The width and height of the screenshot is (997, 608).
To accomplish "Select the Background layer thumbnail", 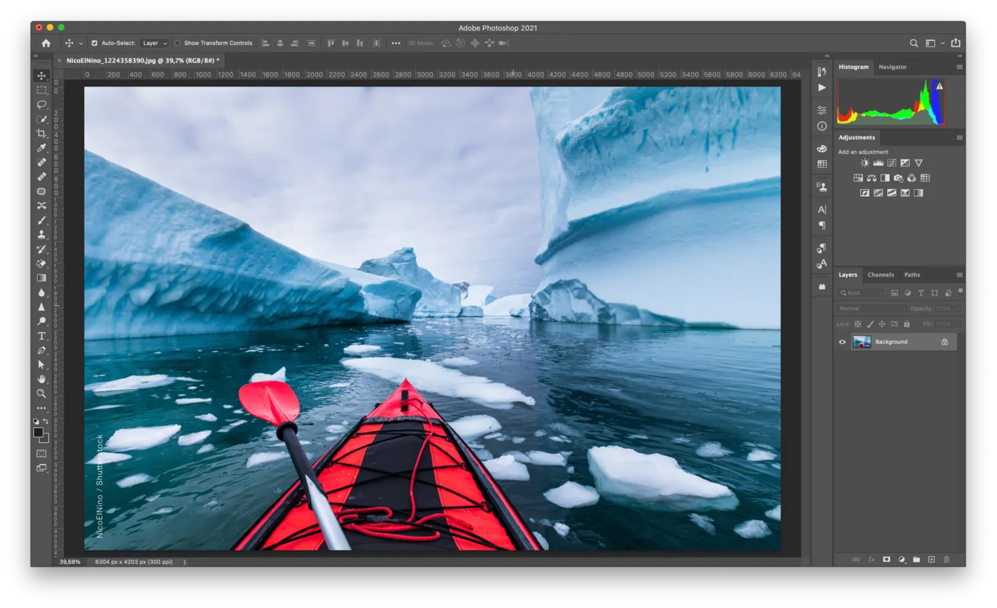I will point(862,342).
